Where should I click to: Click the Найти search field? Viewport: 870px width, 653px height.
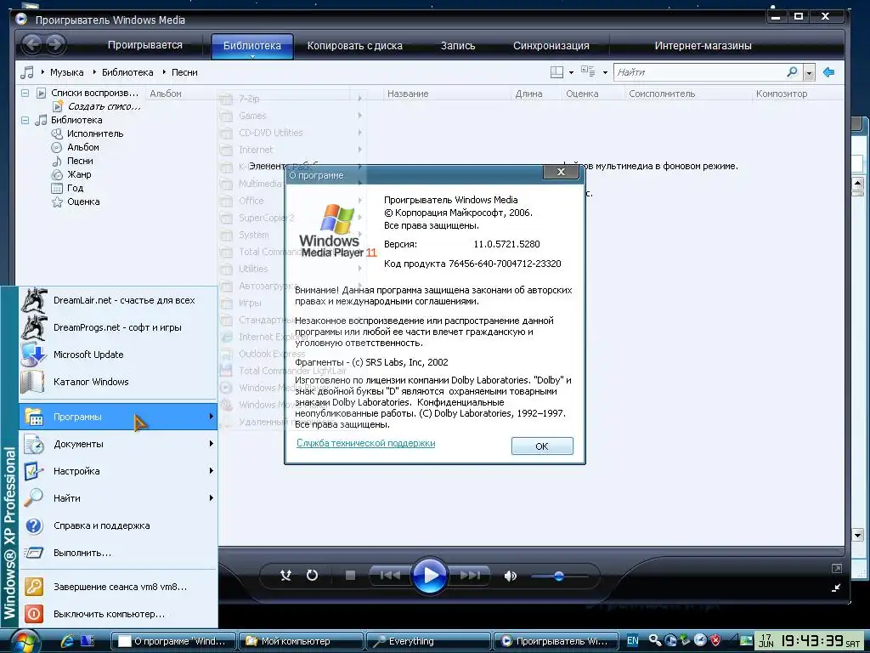(x=699, y=72)
